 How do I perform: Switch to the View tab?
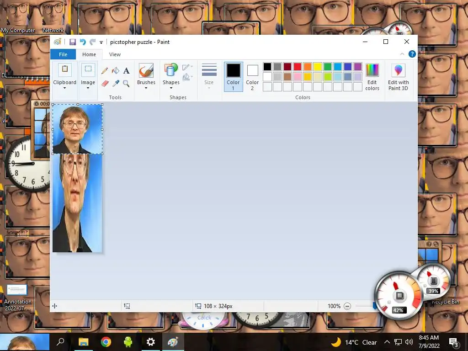pyautogui.click(x=115, y=54)
